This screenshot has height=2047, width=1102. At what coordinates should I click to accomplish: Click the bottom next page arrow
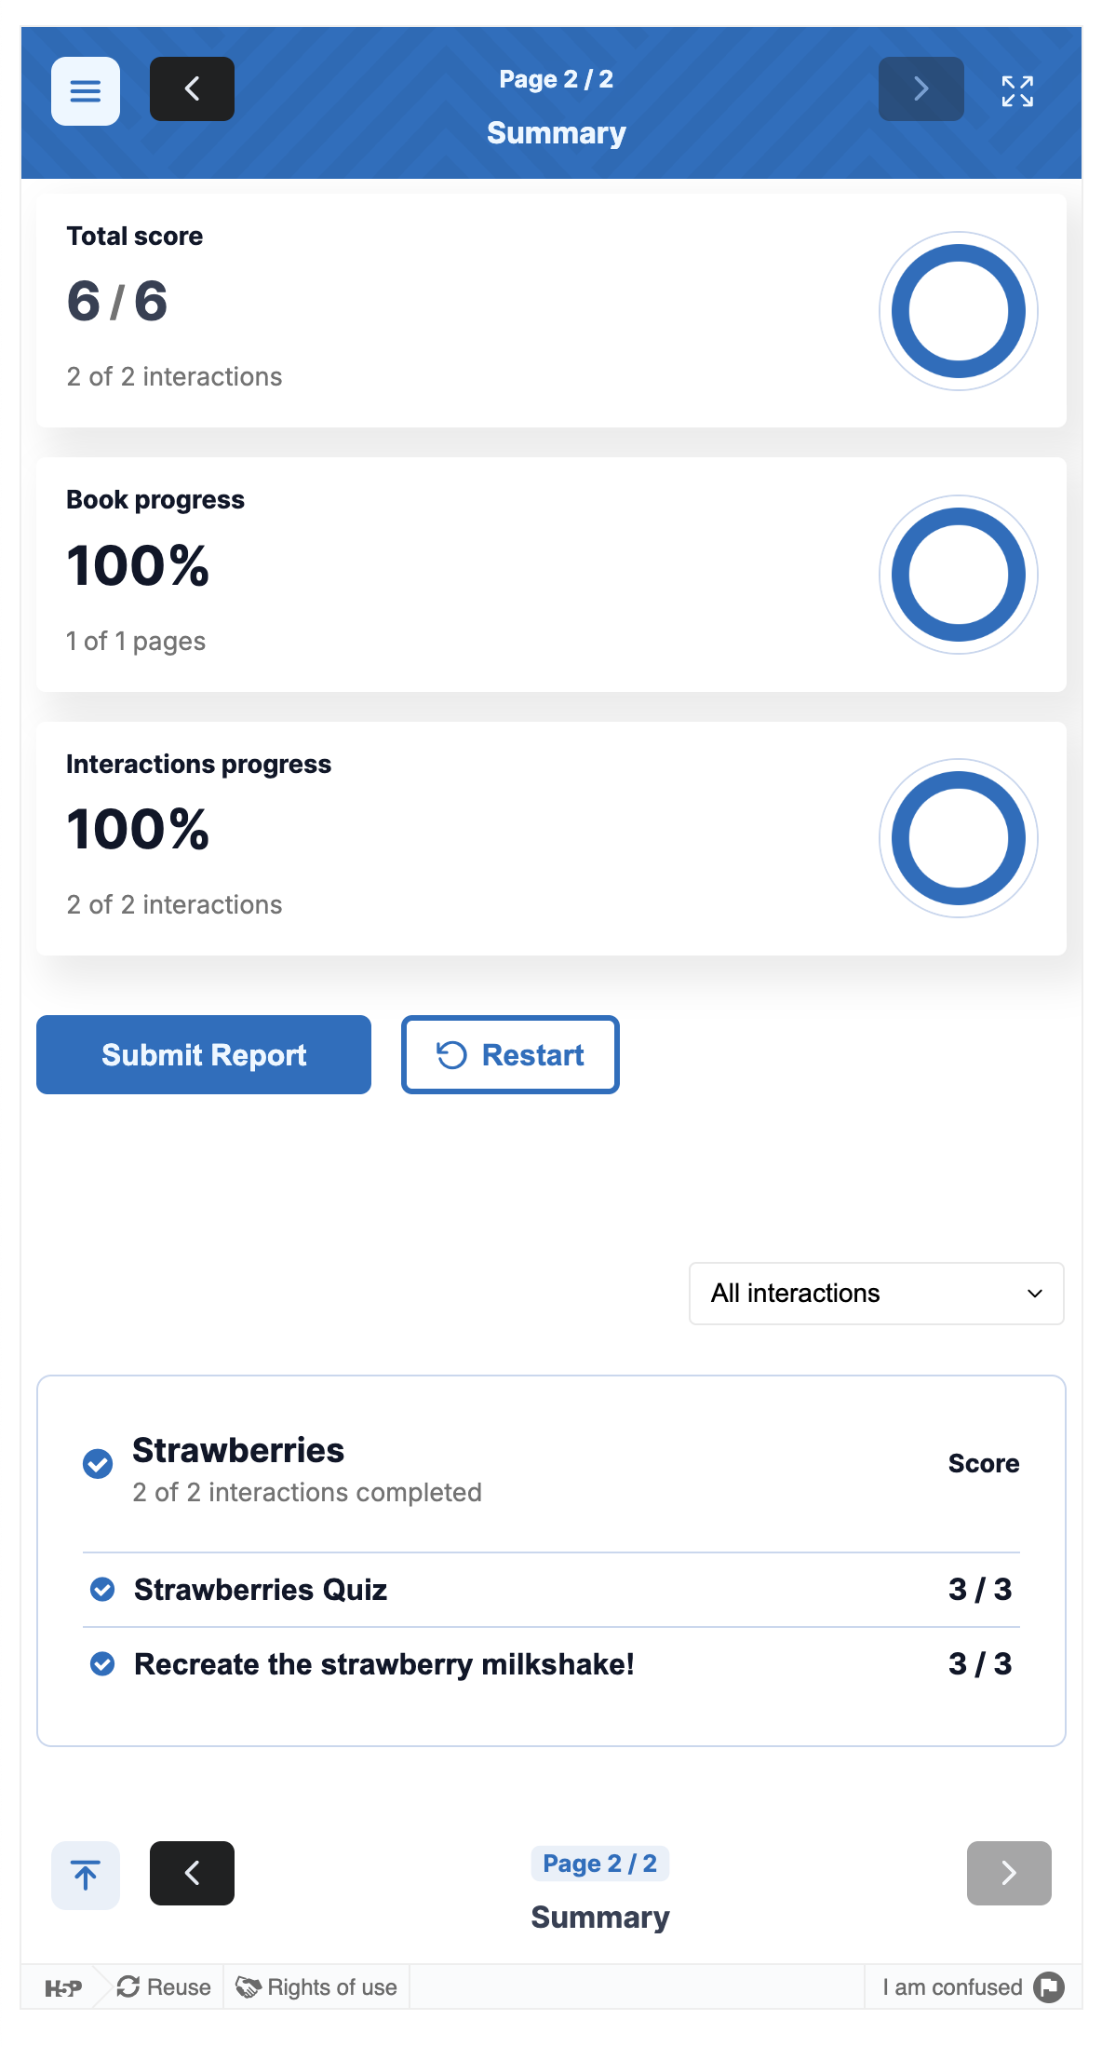click(1008, 1873)
